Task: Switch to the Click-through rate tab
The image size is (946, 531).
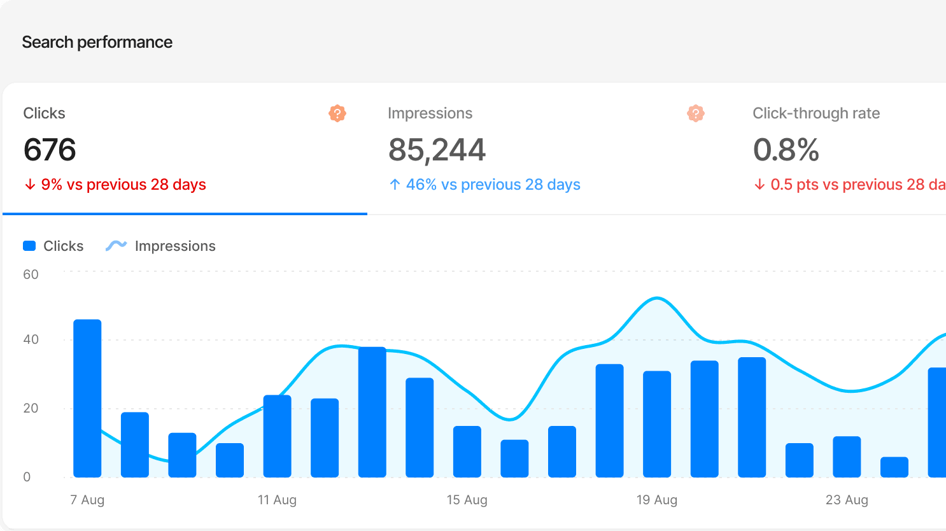Action: click(x=839, y=149)
